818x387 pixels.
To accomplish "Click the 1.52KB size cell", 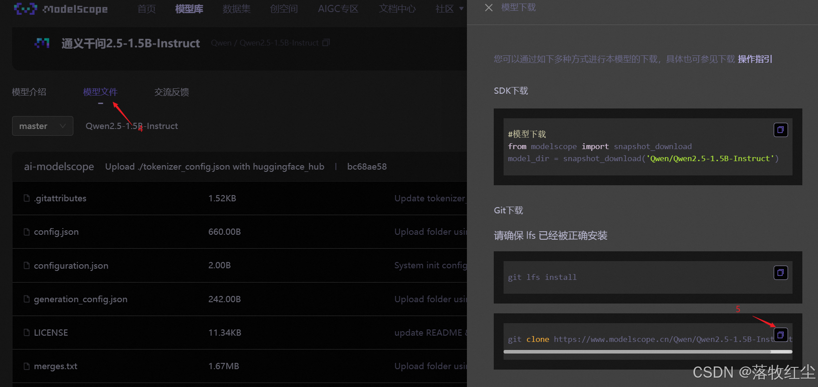I will 222,198.
